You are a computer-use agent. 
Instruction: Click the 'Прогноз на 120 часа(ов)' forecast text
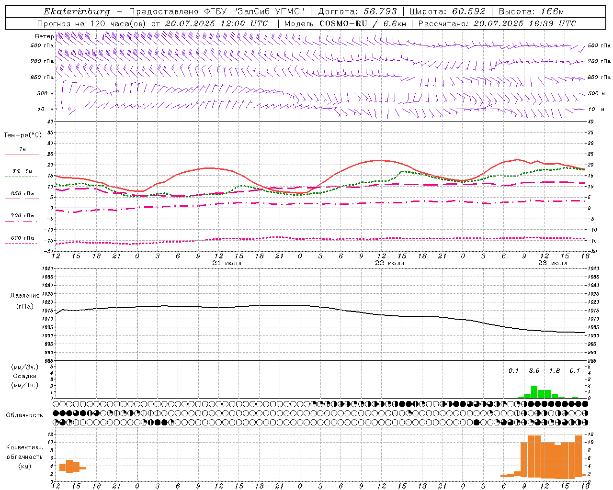pos(92,23)
